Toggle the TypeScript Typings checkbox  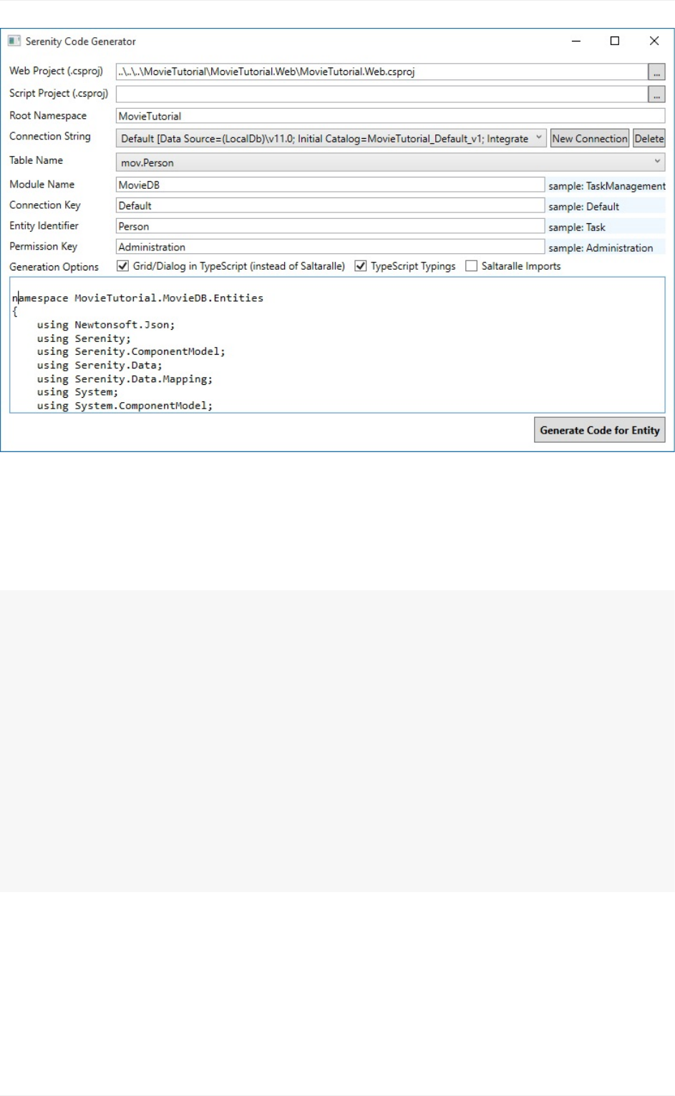tap(361, 266)
